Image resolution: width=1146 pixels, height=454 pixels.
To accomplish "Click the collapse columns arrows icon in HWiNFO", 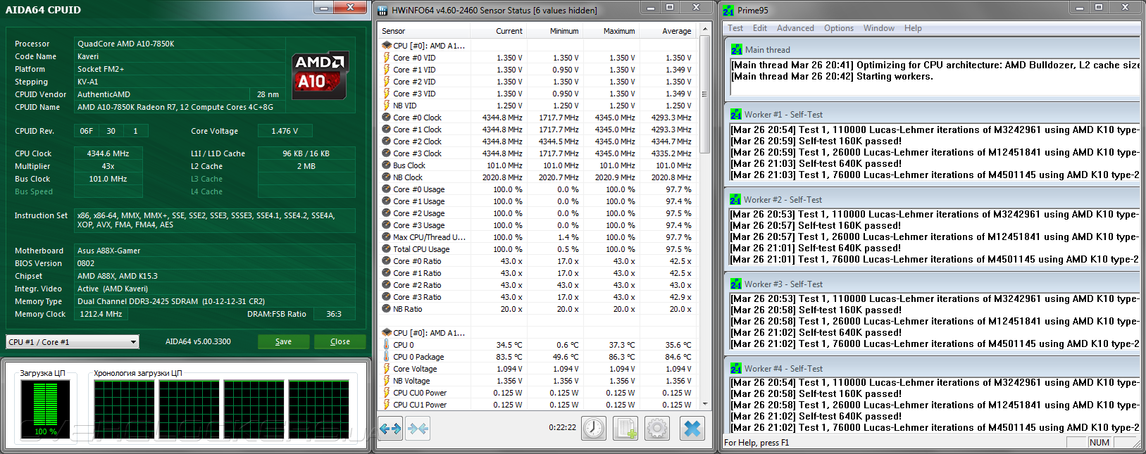I will [x=418, y=428].
